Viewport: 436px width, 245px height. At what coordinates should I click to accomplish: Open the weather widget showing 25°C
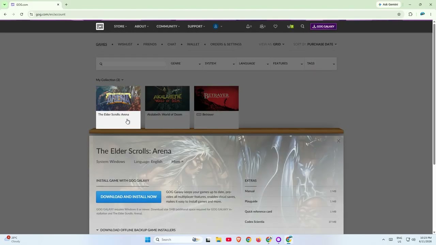tap(13, 240)
